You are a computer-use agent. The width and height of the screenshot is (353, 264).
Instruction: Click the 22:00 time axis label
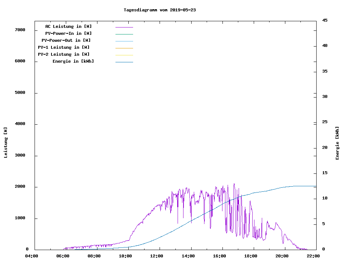click(313, 256)
